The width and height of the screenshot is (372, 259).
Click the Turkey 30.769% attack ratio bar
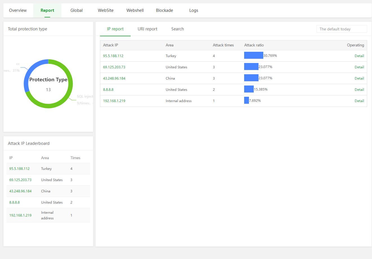click(253, 55)
